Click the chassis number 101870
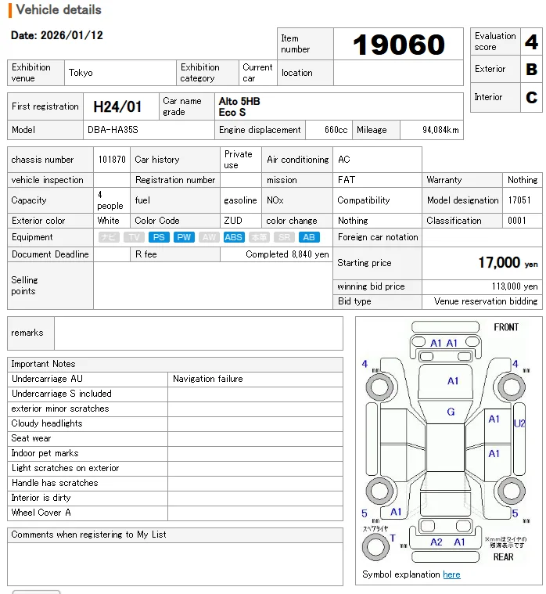 click(112, 160)
